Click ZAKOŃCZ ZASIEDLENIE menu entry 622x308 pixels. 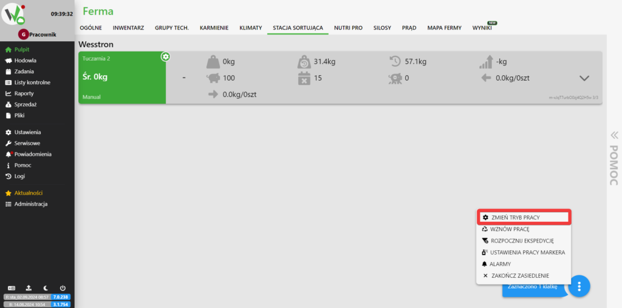[x=519, y=275]
